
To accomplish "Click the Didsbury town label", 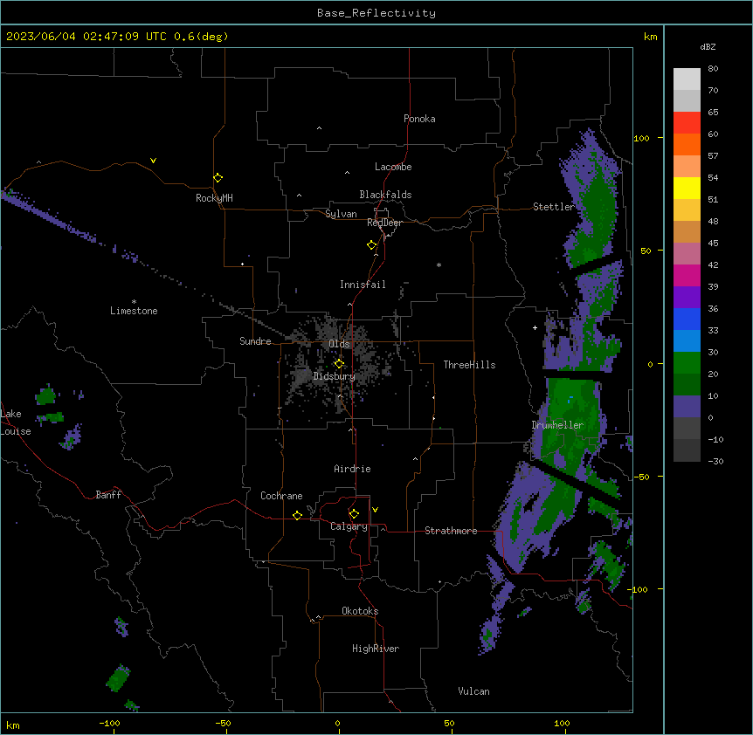I will (x=334, y=376).
